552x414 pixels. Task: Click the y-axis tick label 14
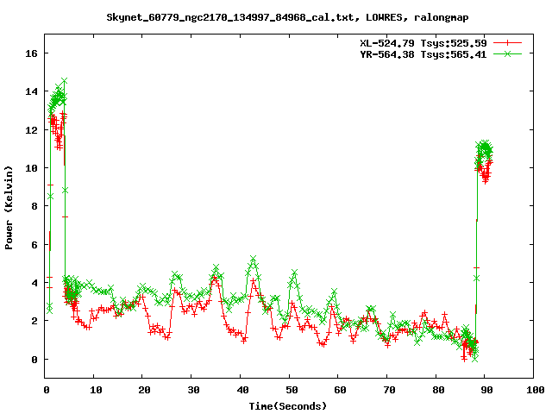tap(31, 91)
